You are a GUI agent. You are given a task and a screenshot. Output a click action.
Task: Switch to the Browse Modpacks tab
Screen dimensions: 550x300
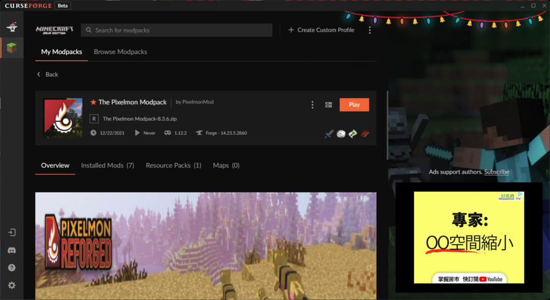pos(120,52)
